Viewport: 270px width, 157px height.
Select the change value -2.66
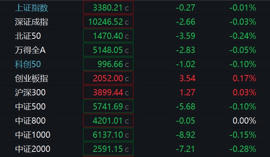[186, 22]
